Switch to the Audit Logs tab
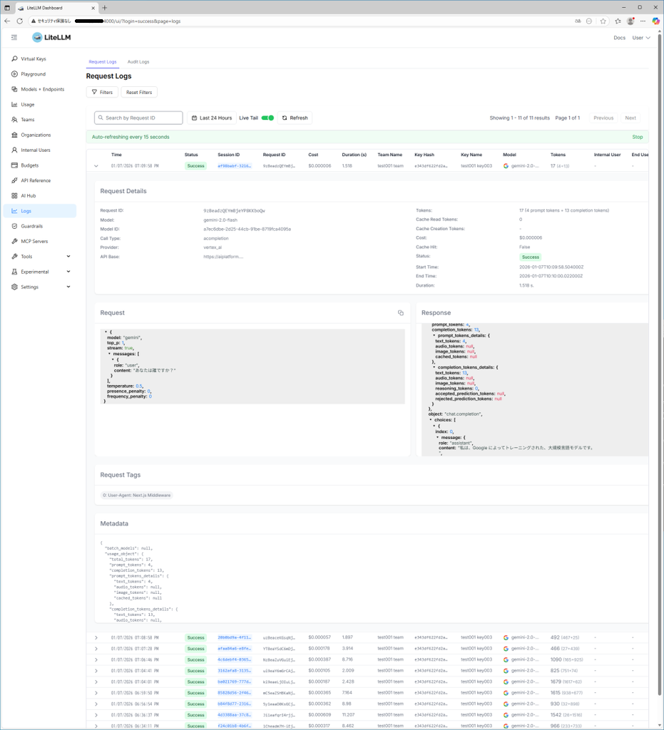Screen dimensions: 664x730 click(138, 62)
